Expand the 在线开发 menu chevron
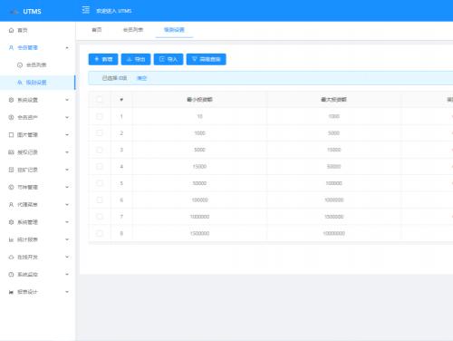Viewport: 453px width, 341px height. [x=67, y=258]
